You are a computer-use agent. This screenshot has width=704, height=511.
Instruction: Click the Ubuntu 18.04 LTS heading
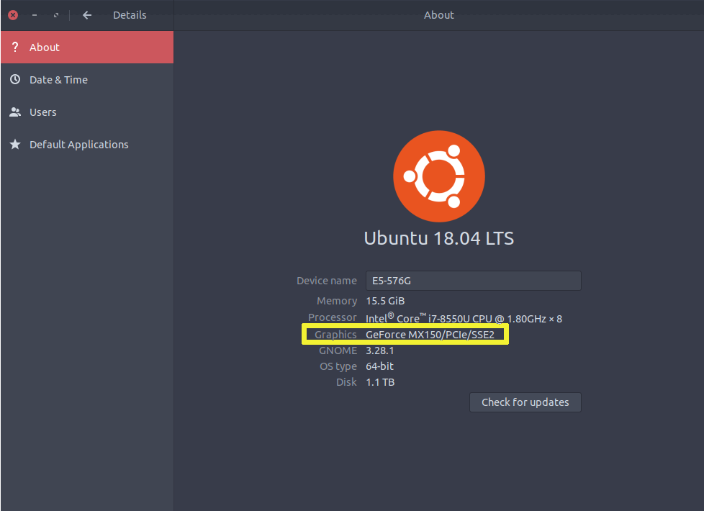tap(438, 238)
